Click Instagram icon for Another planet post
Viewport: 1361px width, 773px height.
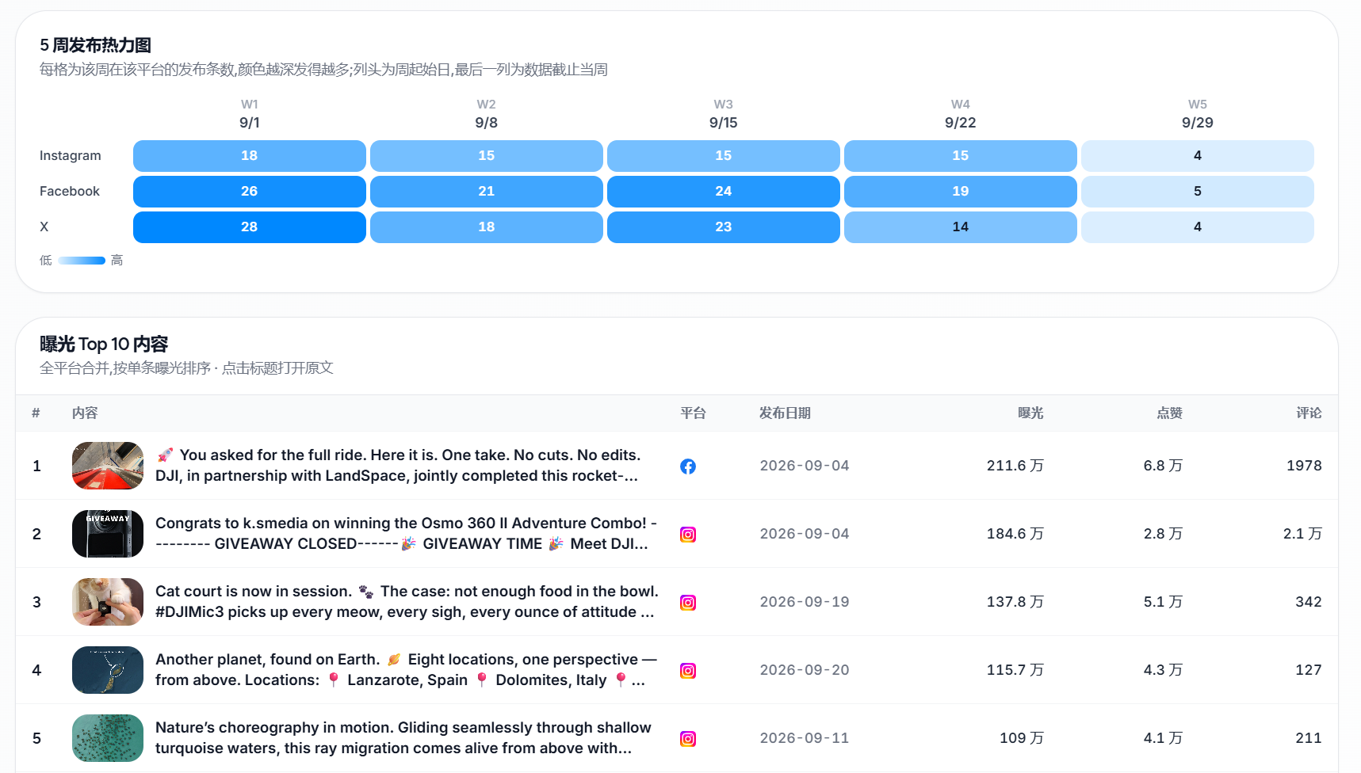(688, 671)
